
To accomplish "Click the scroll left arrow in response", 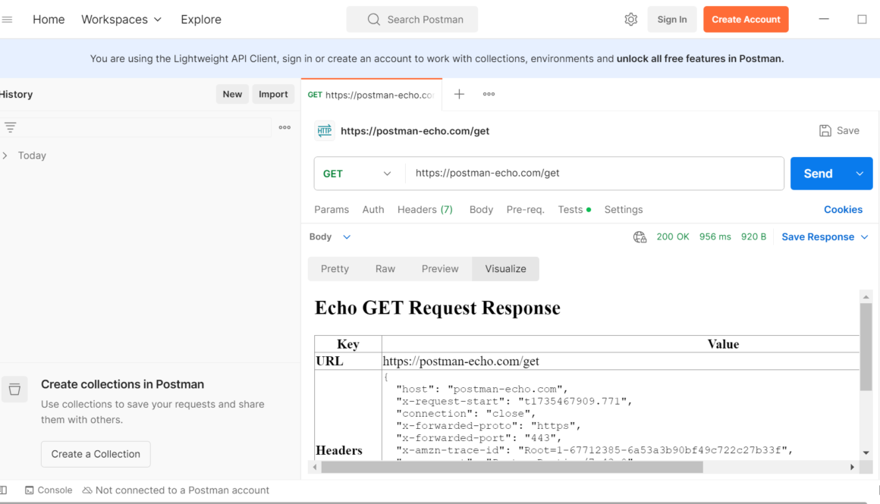I will click(315, 467).
